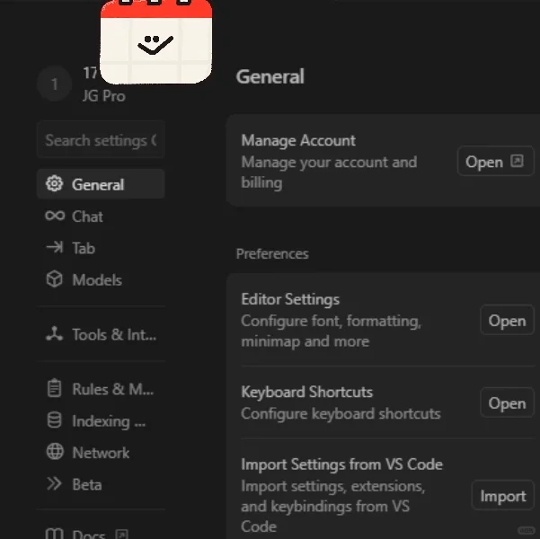
Task: Click the Indexing database icon
Action: click(54, 420)
